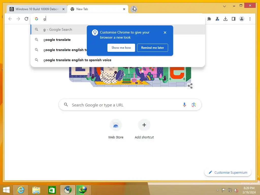Screen dimensions: 260x195
Task: Open network status tray icon
Action: [x=230, y=190]
